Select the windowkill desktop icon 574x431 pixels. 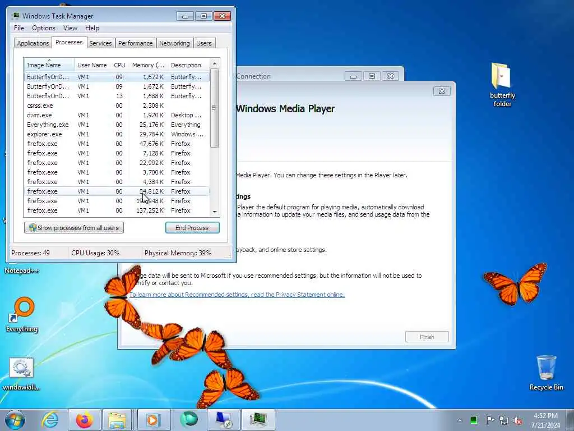pyautogui.click(x=21, y=374)
